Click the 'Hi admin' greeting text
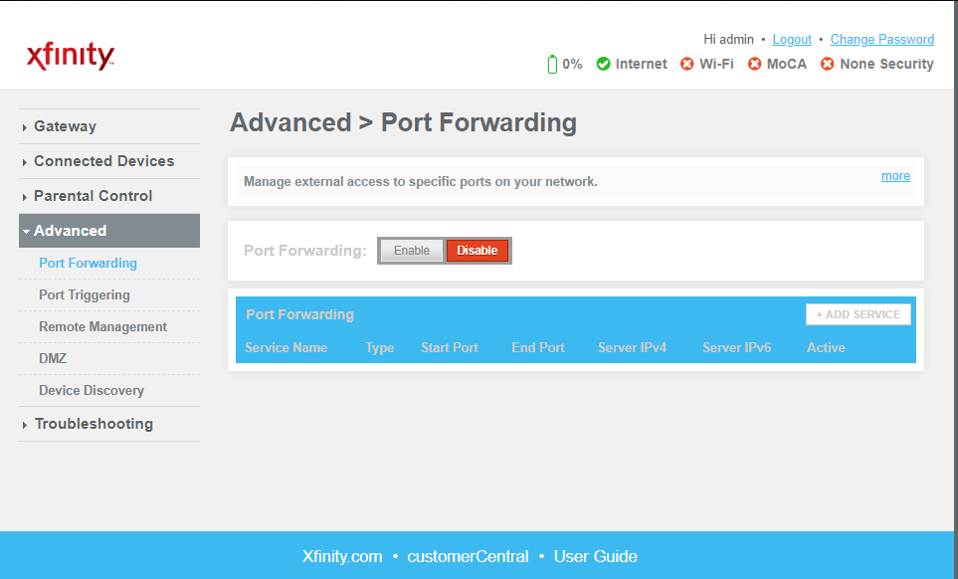 (728, 40)
